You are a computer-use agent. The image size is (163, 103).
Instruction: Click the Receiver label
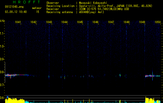(x=53, y=9)
